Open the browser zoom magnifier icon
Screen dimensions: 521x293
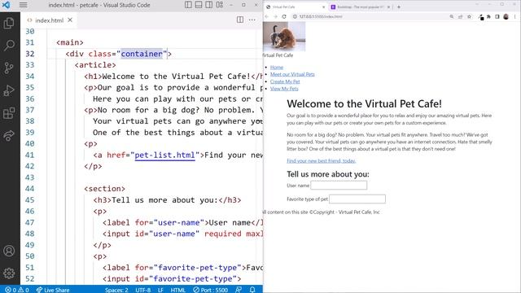click(452, 16)
